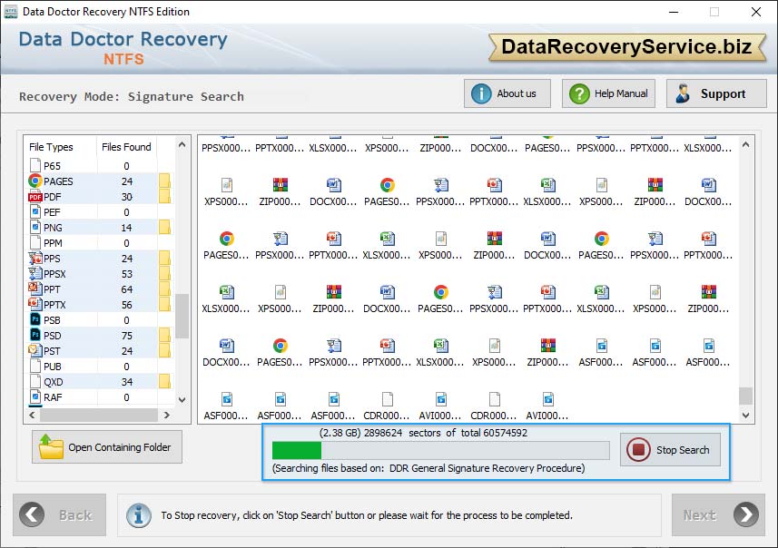Viewport: 778px width, 548px height.
Task: Click the file types list scroll-left arrow
Action: tap(33, 415)
